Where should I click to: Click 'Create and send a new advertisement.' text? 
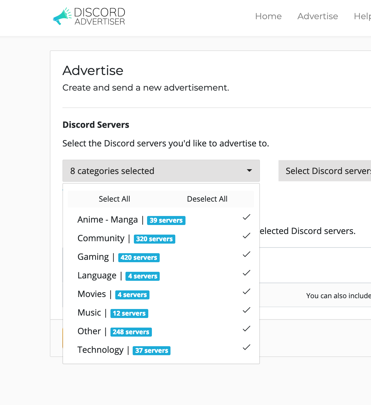(x=146, y=88)
